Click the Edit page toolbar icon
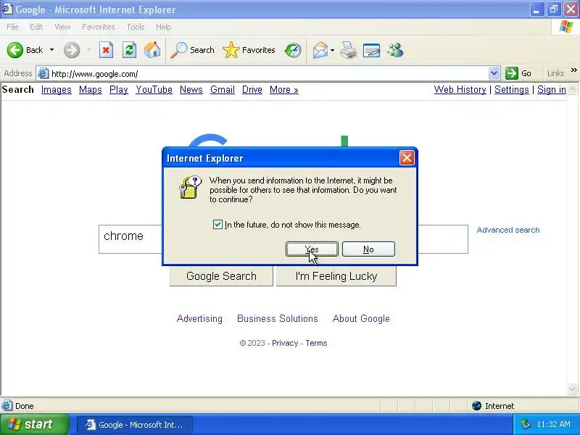 click(372, 50)
